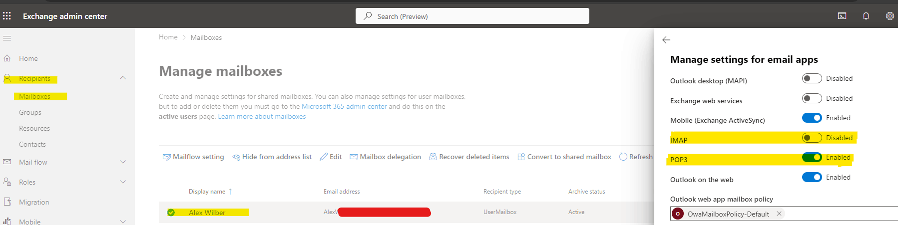Click the Mail flow envelope icon
Screen dimensions: 898x225
point(7,162)
